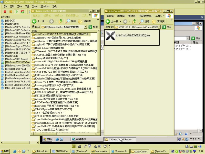This screenshot has height=154, width=205.
Task: Show hidden toolbar buttons in ActivCrack window
Action: tap(172, 20)
